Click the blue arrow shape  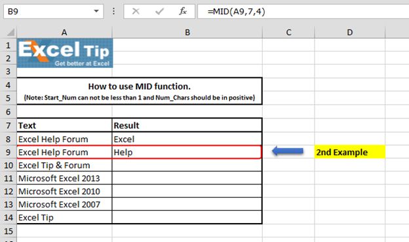(288, 151)
